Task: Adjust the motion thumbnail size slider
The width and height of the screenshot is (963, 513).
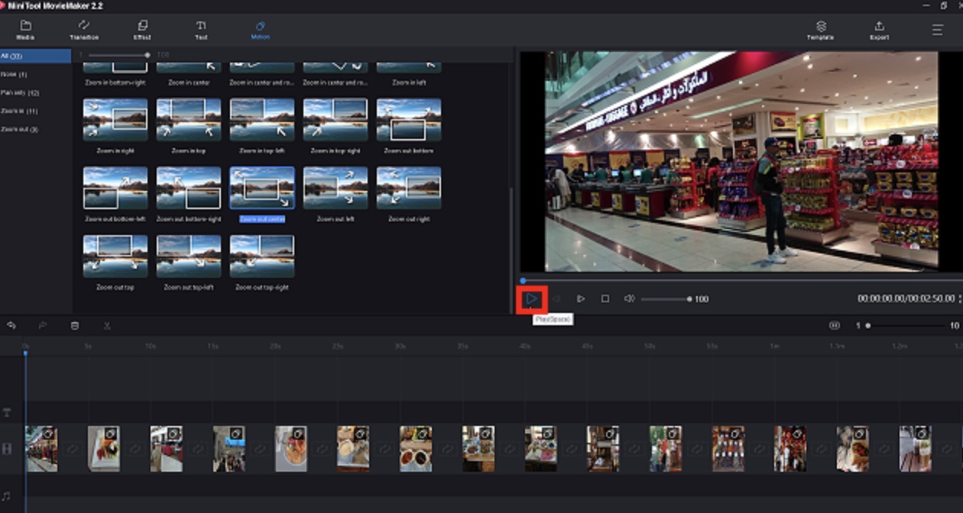Action: (x=118, y=55)
